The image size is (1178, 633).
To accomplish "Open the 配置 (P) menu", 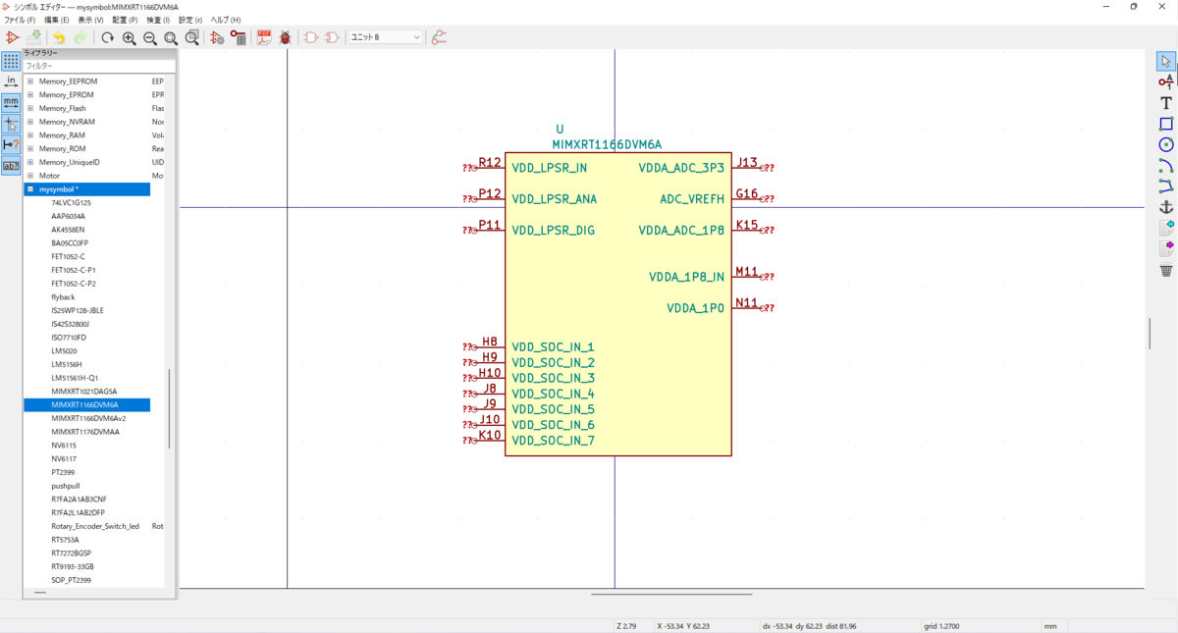I will [125, 20].
